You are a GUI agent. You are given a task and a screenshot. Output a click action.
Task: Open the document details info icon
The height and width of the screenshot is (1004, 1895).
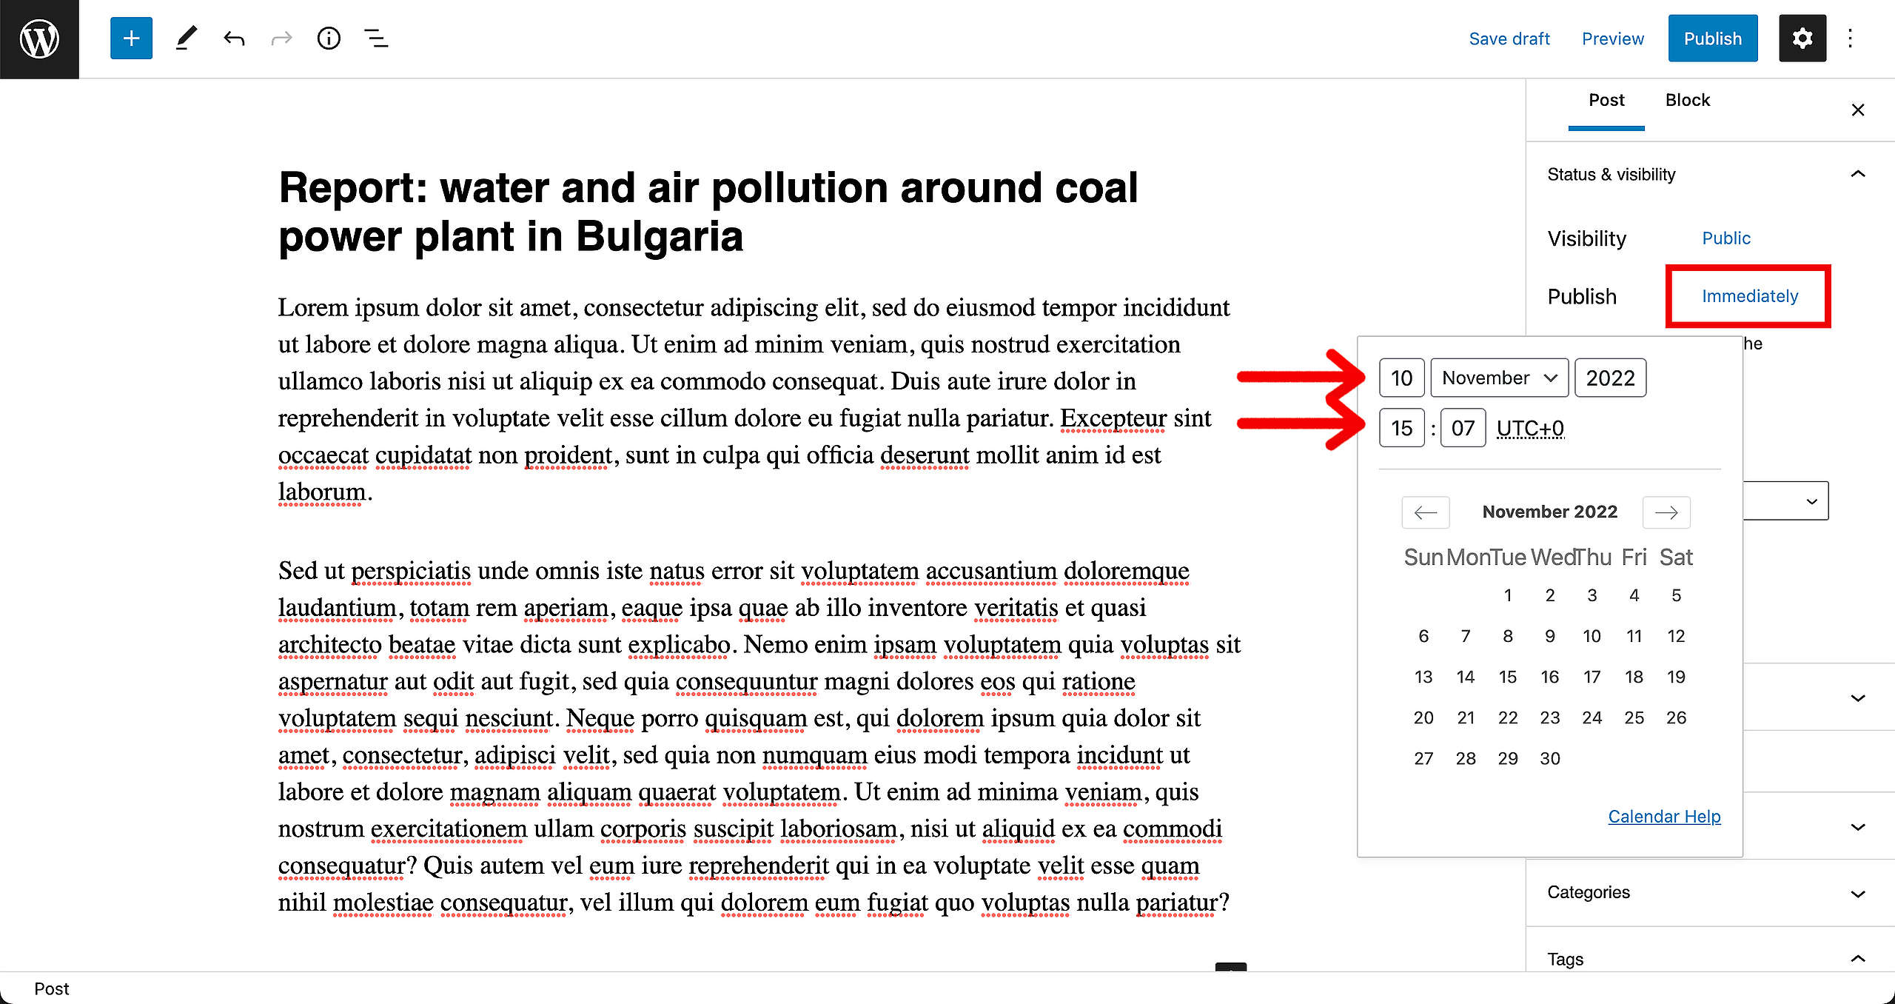click(x=329, y=39)
